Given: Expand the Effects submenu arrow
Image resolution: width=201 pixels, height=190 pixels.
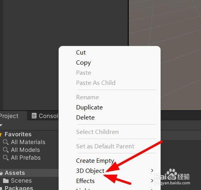Looking at the screenshot, I should click(152, 181).
